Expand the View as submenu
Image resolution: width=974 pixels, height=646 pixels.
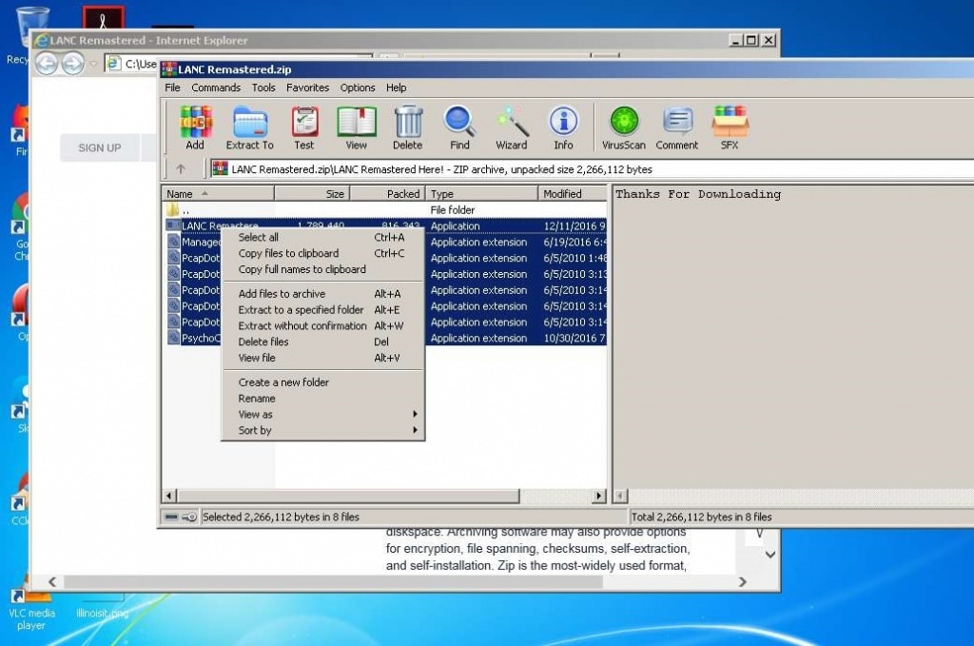coord(323,415)
